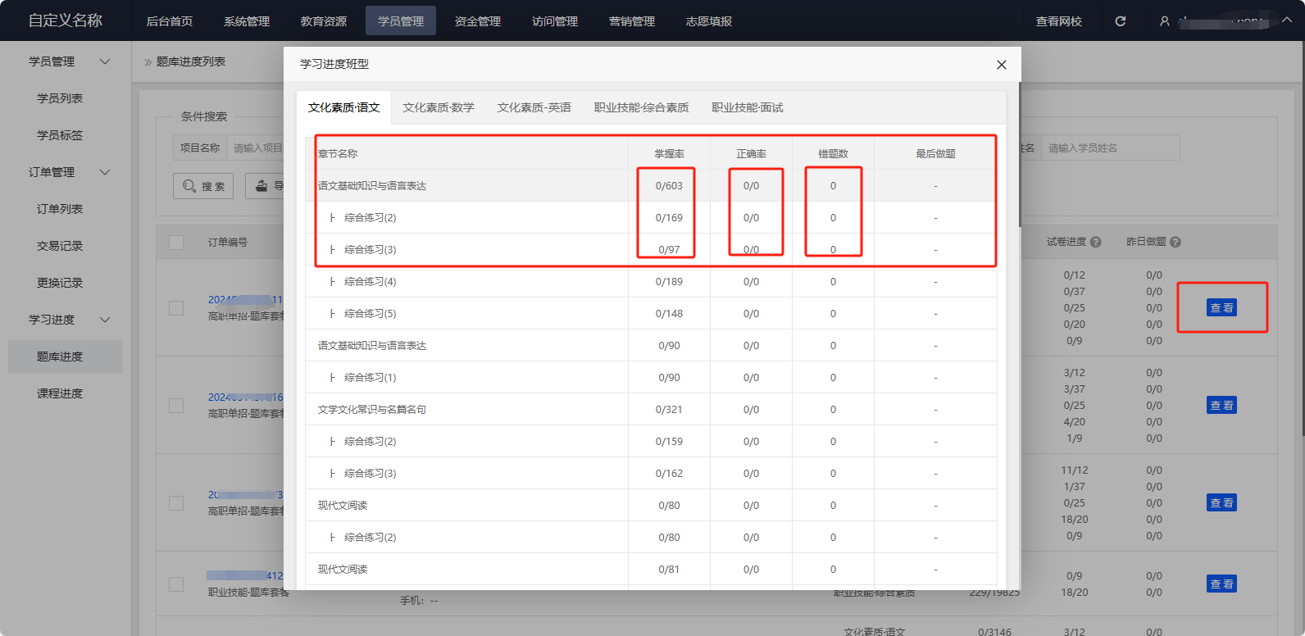This screenshot has height=636, width=1305.
Task: Open 系统管理 top menu
Action: click(247, 21)
